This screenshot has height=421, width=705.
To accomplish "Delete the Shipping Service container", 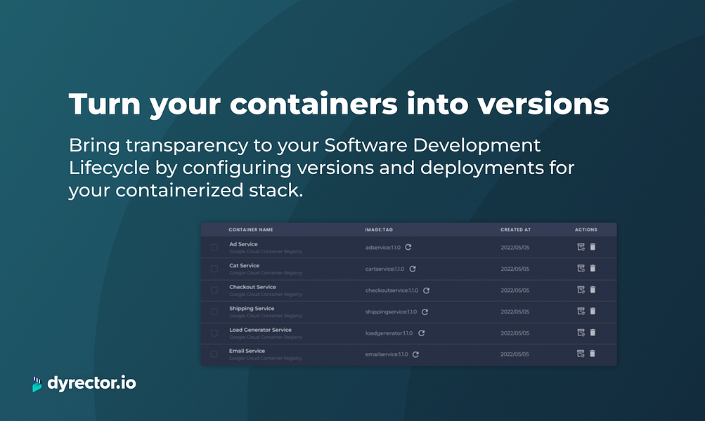I will click(593, 311).
